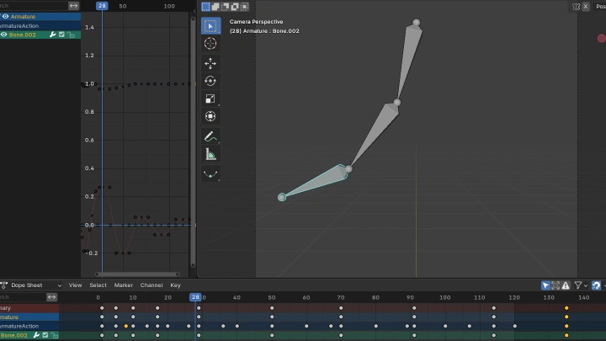Screen dimensions: 606x341
Task: Toggle lock icon on Bone.002 dope sheet channel
Action: [x=53, y=335]
